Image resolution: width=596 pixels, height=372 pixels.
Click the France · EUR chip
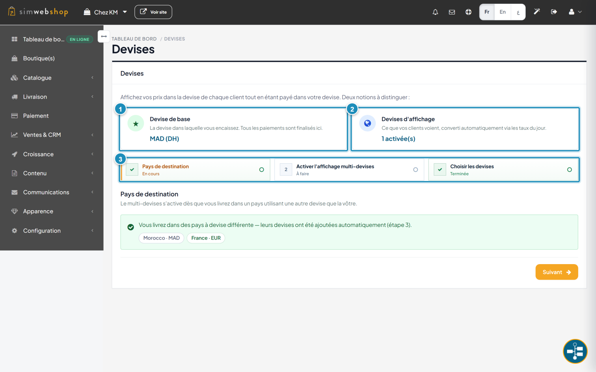(206, 238)
